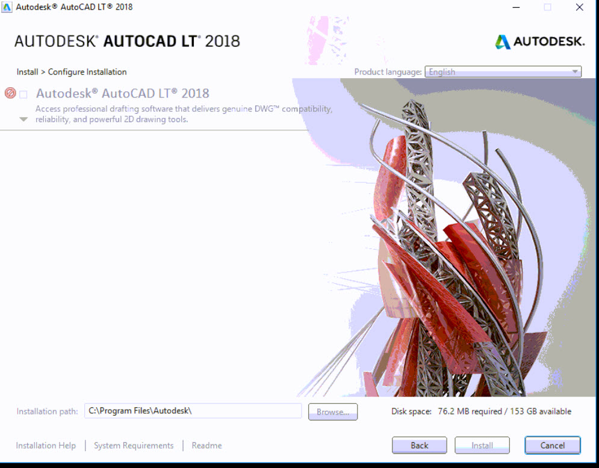
Task: Click the Install button
Action: tap(482, 445)
